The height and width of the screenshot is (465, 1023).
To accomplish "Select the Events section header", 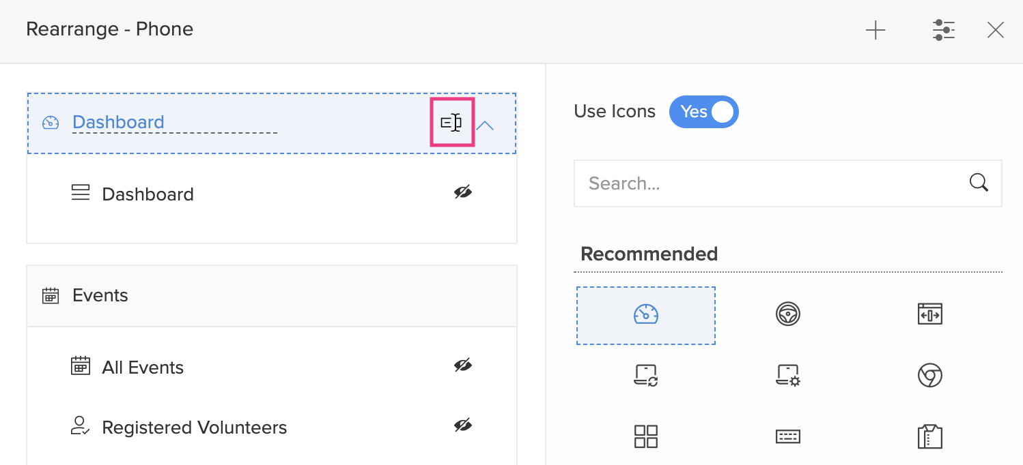I will (x=271, y=296).
